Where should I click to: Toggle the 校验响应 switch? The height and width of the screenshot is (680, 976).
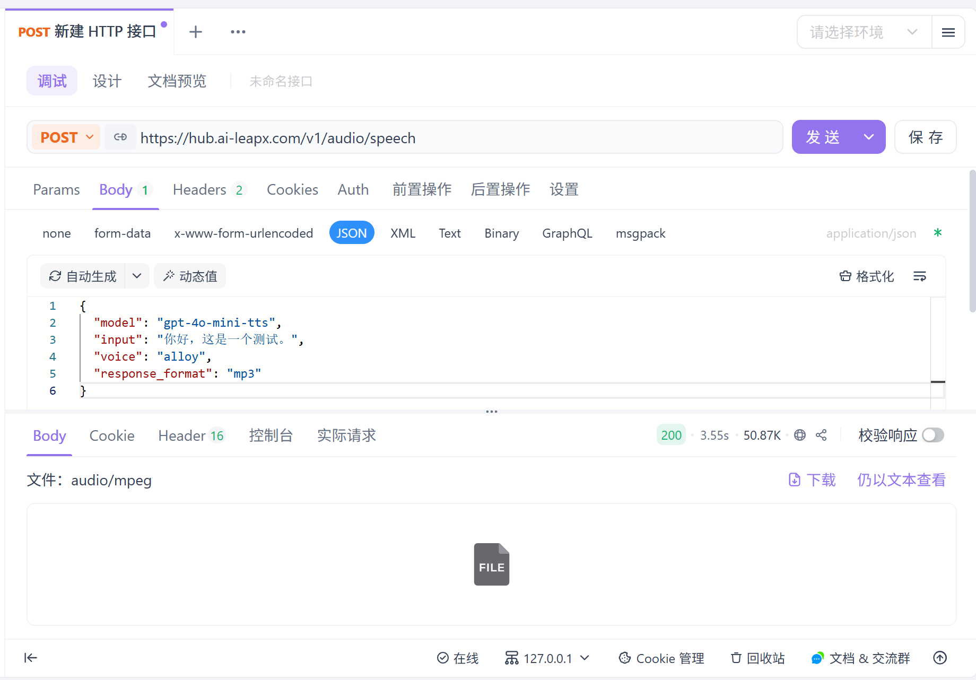(x=933, y=435)
